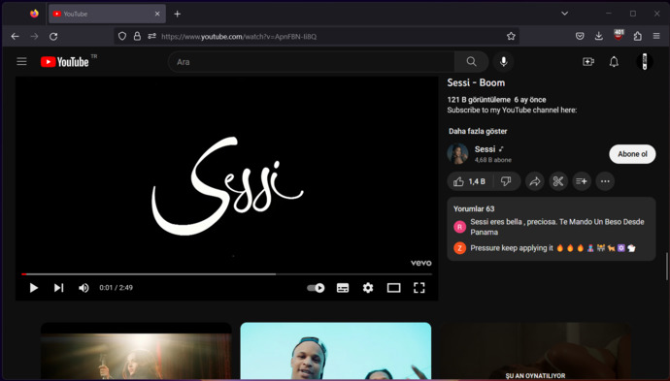Click the commenter R avatar
The image size is (670, 381).
pos(459,227)
